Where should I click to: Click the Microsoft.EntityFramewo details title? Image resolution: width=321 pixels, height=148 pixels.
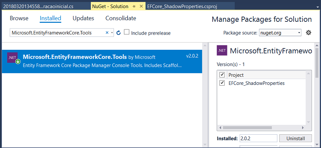(x=271, y=51)
